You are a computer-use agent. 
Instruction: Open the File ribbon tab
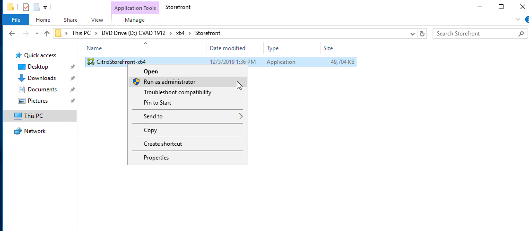[x=16, y=20]
